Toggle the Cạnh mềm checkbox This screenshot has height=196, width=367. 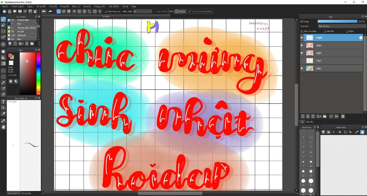pos(155,11)
